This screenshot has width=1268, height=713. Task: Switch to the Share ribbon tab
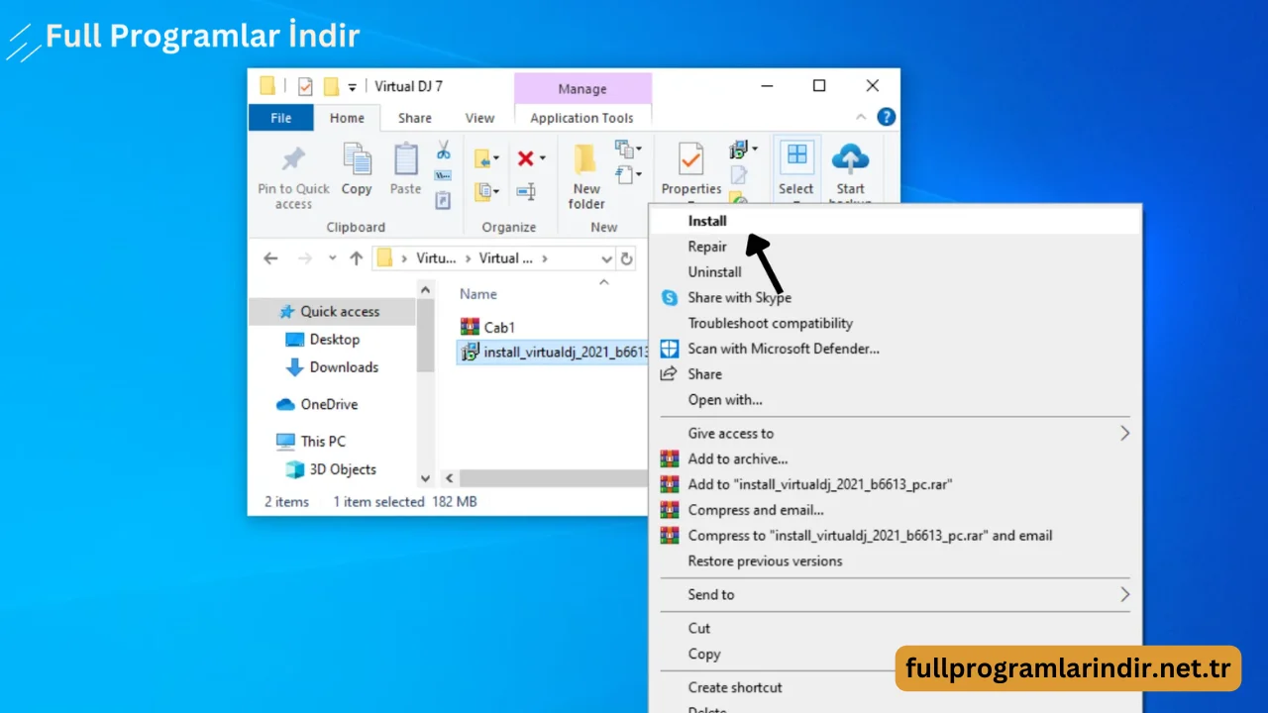tap(415, 118)
